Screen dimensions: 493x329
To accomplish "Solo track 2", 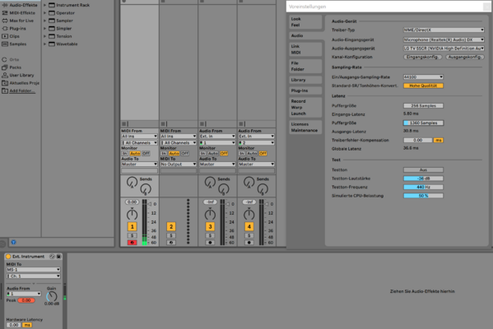I will click(171, 235).
